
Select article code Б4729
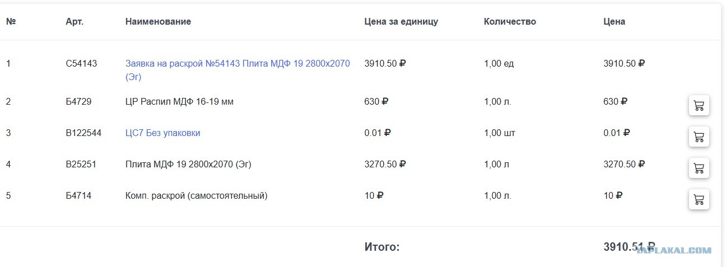pos(78,101)
